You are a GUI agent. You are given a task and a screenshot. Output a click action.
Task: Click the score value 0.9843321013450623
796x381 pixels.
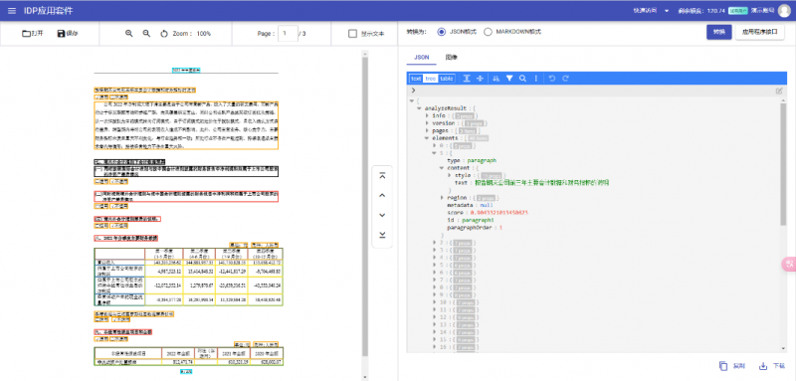[x=499, y=213]
